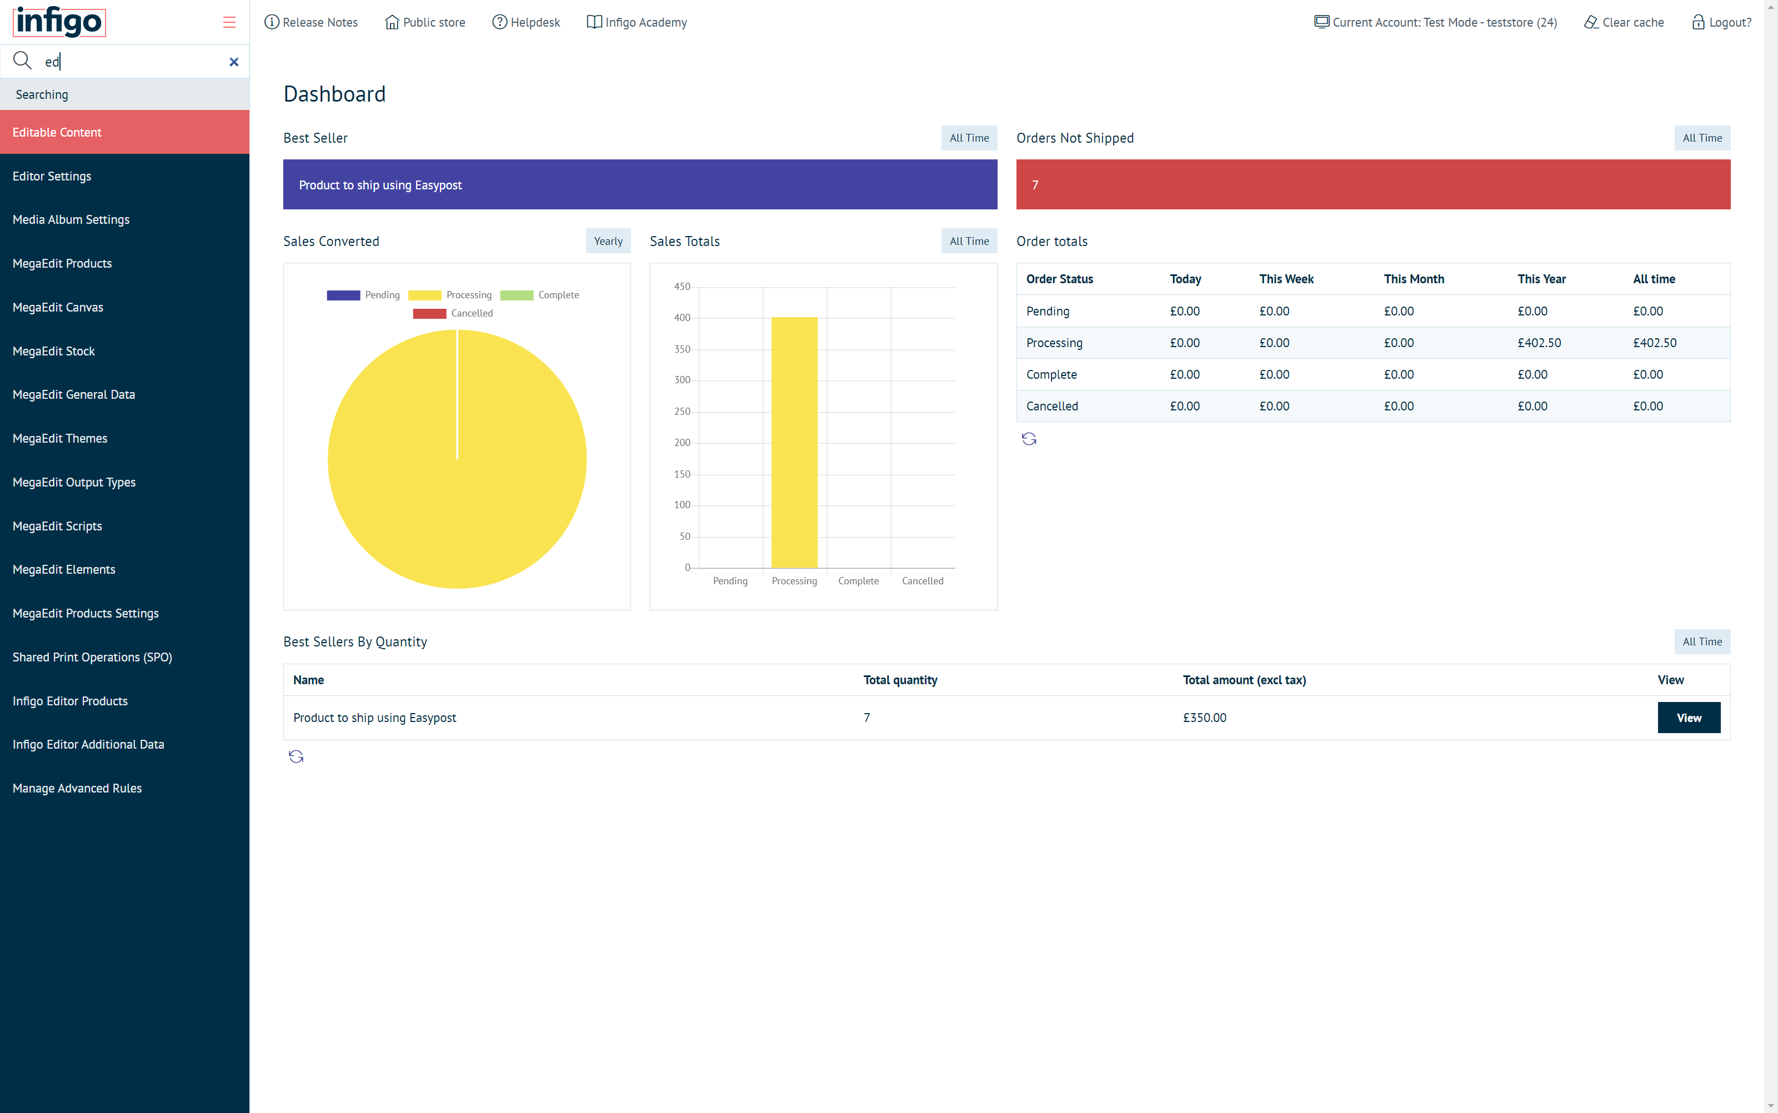Open Manage Advanced Rules menu item

coord(124,788)
